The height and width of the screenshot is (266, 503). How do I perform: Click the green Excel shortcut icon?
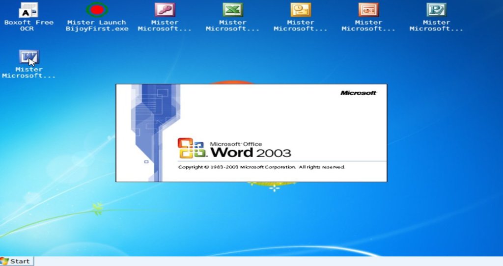(x=232, y=10)
